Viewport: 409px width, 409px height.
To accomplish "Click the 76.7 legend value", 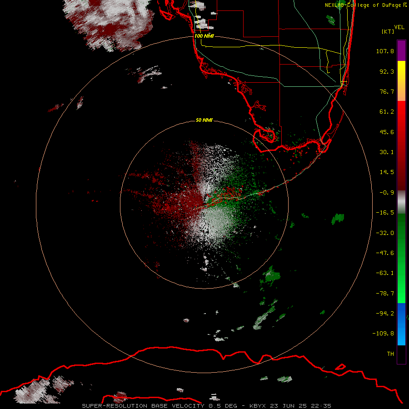I will pos(387,91).
